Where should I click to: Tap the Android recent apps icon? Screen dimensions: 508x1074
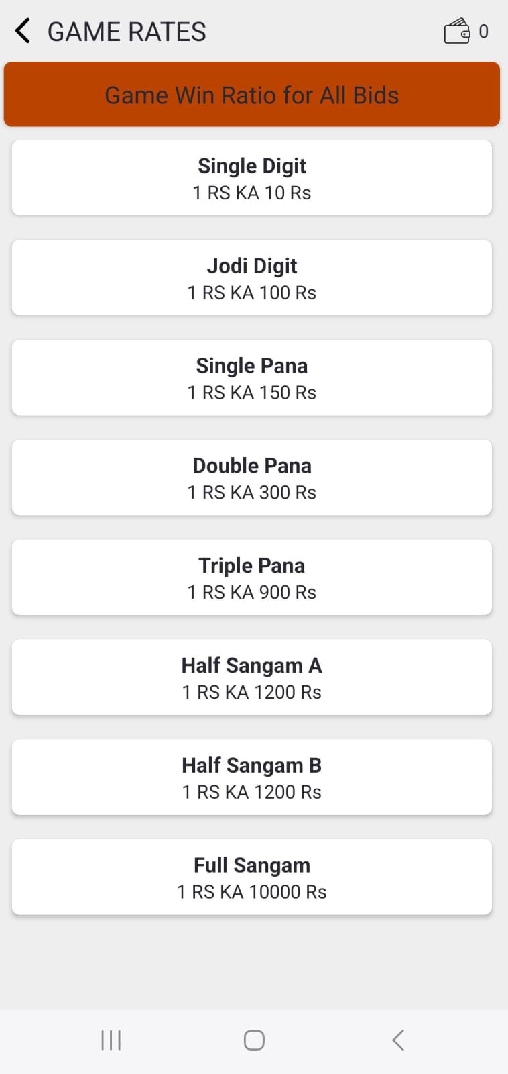pyautogui.click(x=111, y=1040)
